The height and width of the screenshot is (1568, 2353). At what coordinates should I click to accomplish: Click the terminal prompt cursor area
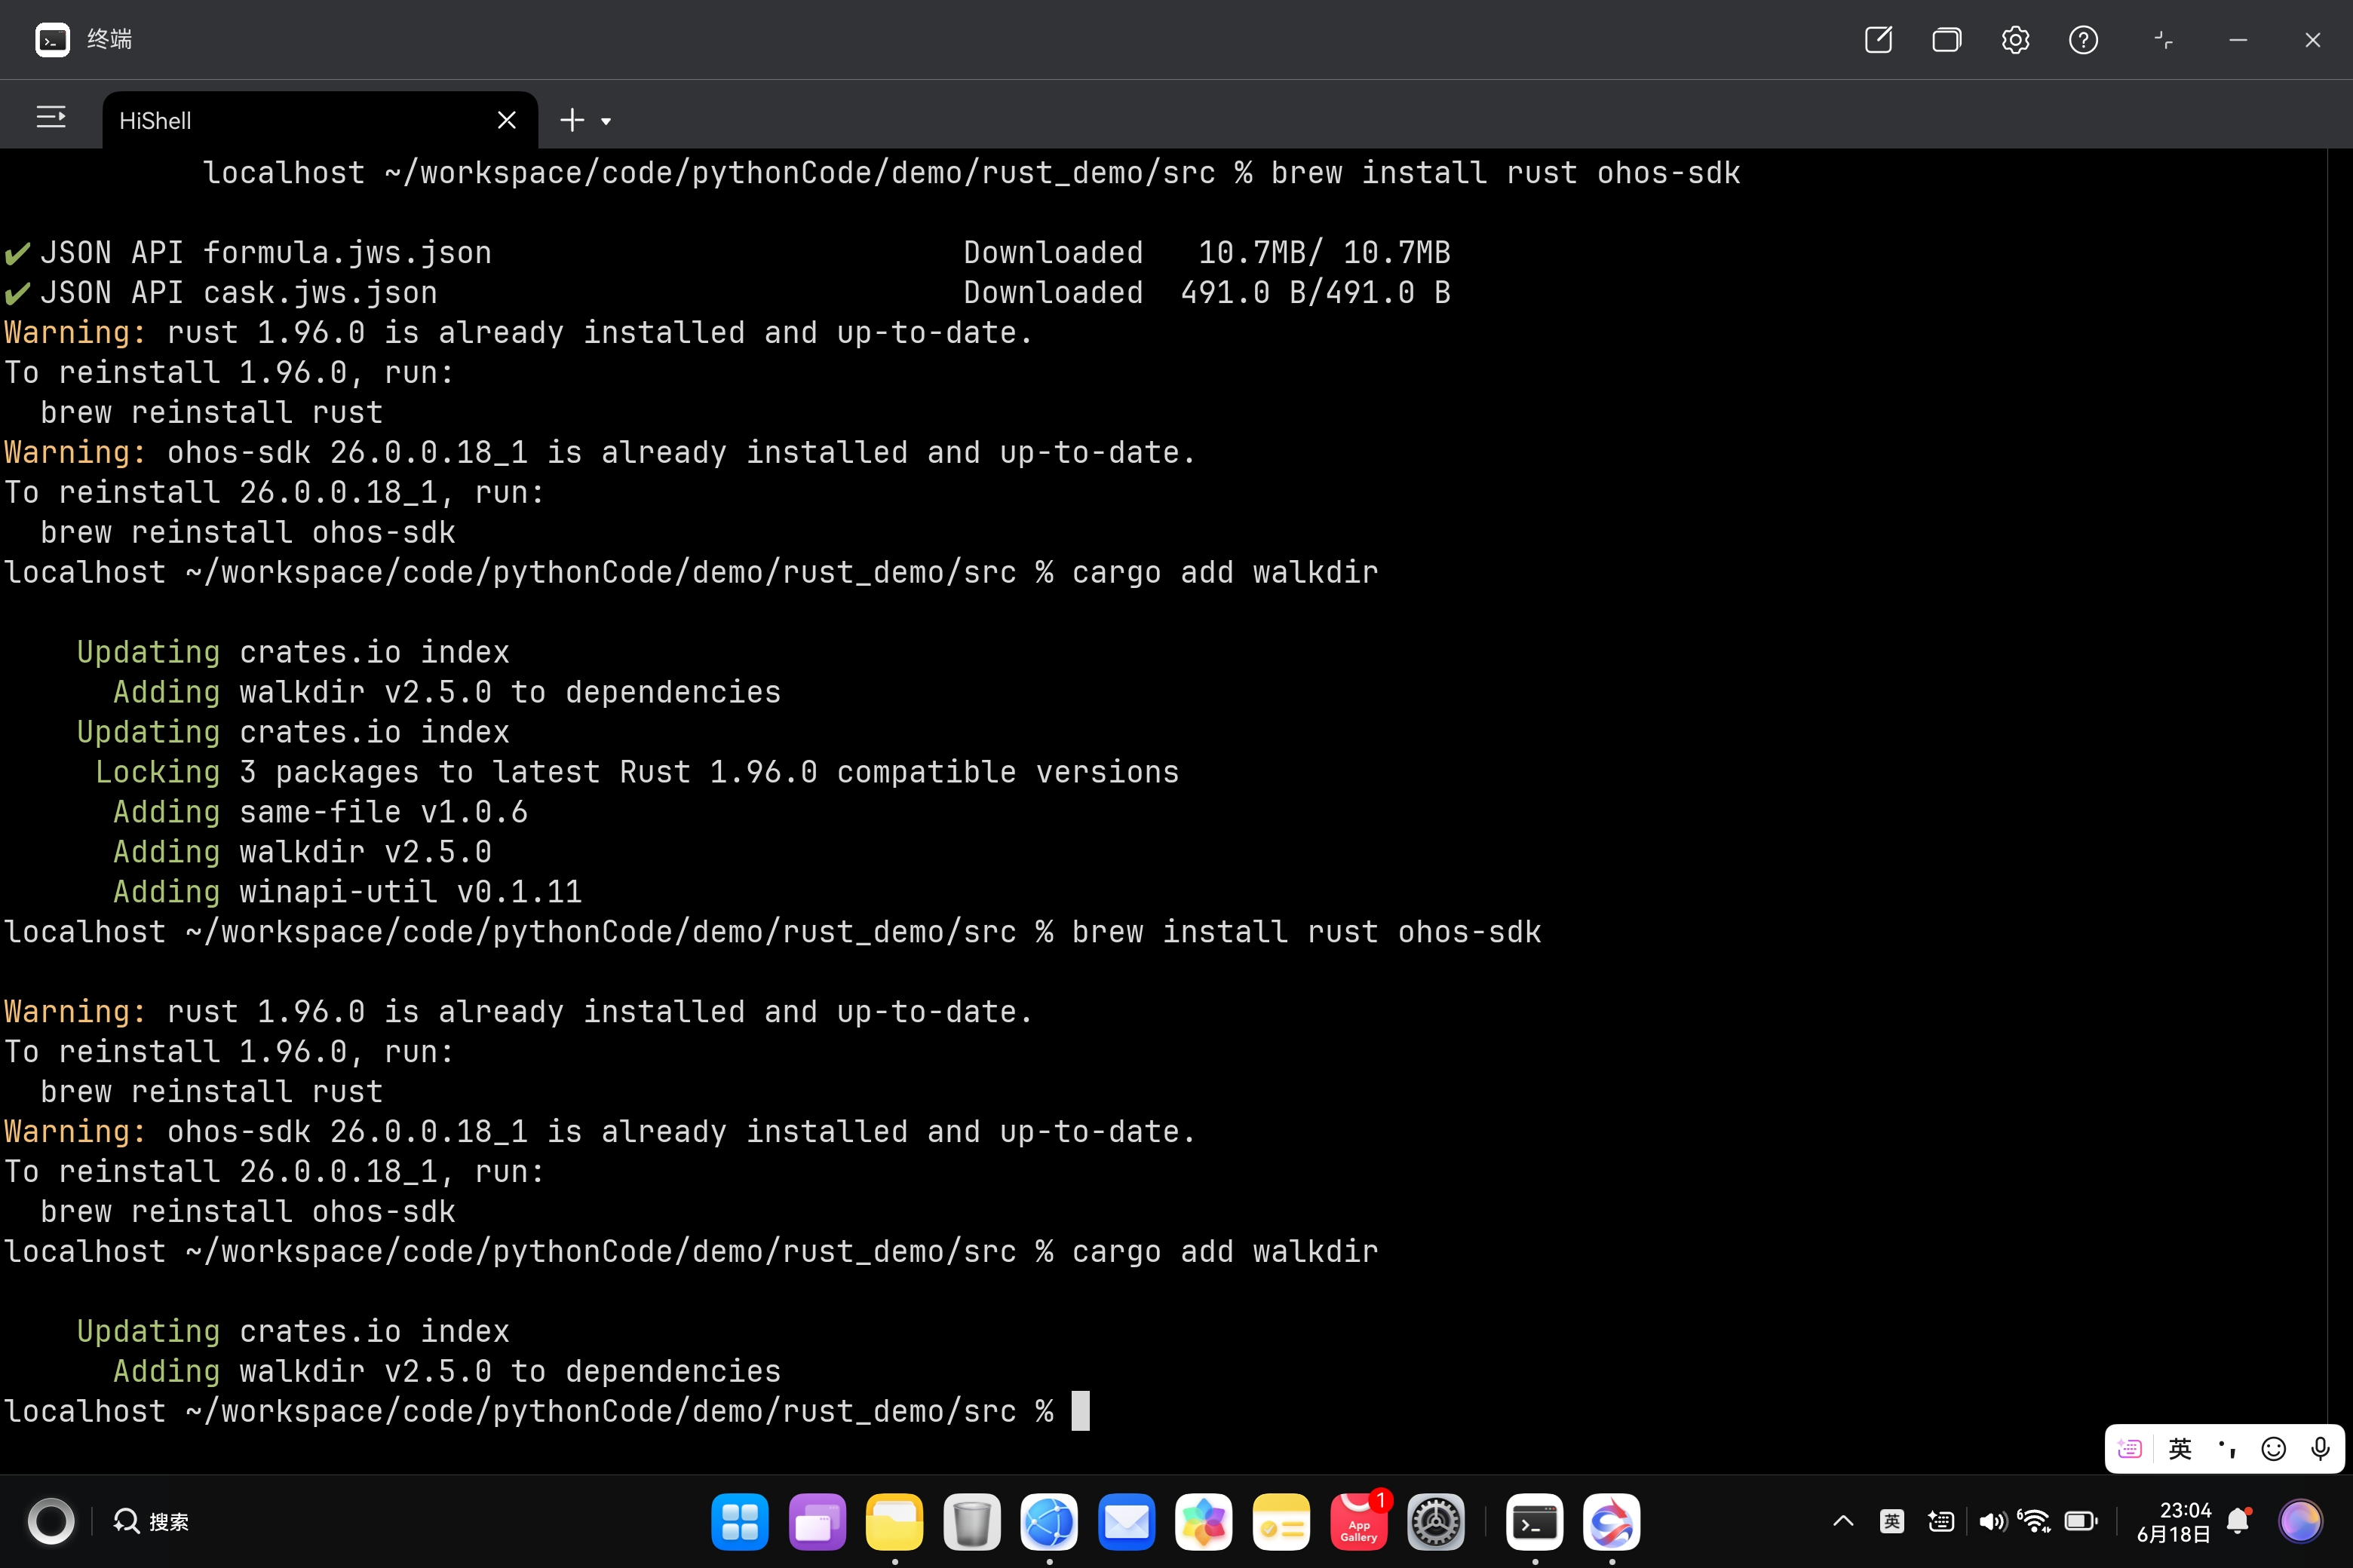pos(1081,1411)
